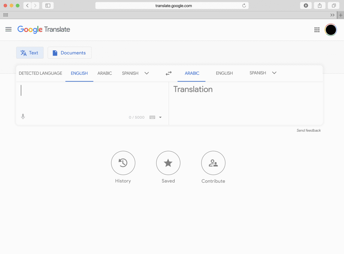Expand the target language dropdown
Screen dimensions: 344x254
pos(274,73)
